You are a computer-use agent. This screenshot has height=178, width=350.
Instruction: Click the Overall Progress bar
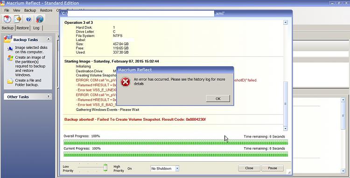(175, 142)
